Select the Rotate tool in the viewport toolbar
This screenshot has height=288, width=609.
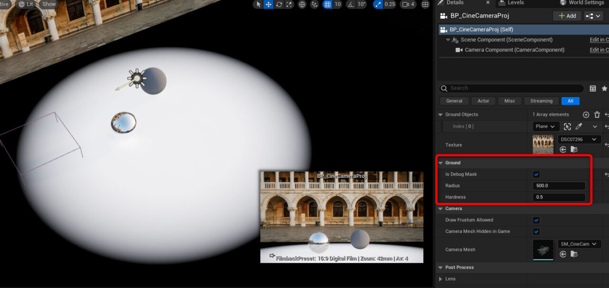(279, 4)
